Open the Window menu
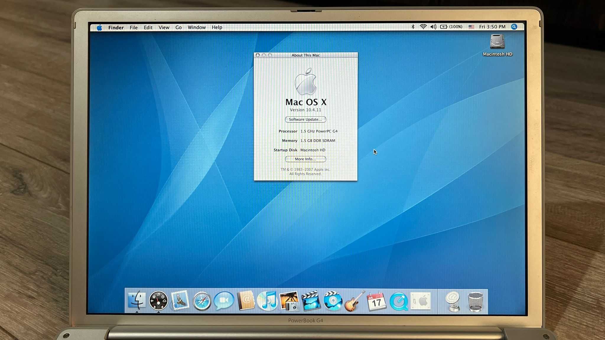Screen dimensions: 605x340 (x=197, y=27)
